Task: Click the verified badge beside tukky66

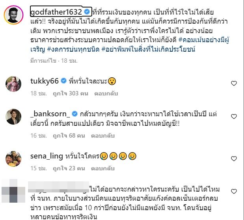Action: click(63, 81)
